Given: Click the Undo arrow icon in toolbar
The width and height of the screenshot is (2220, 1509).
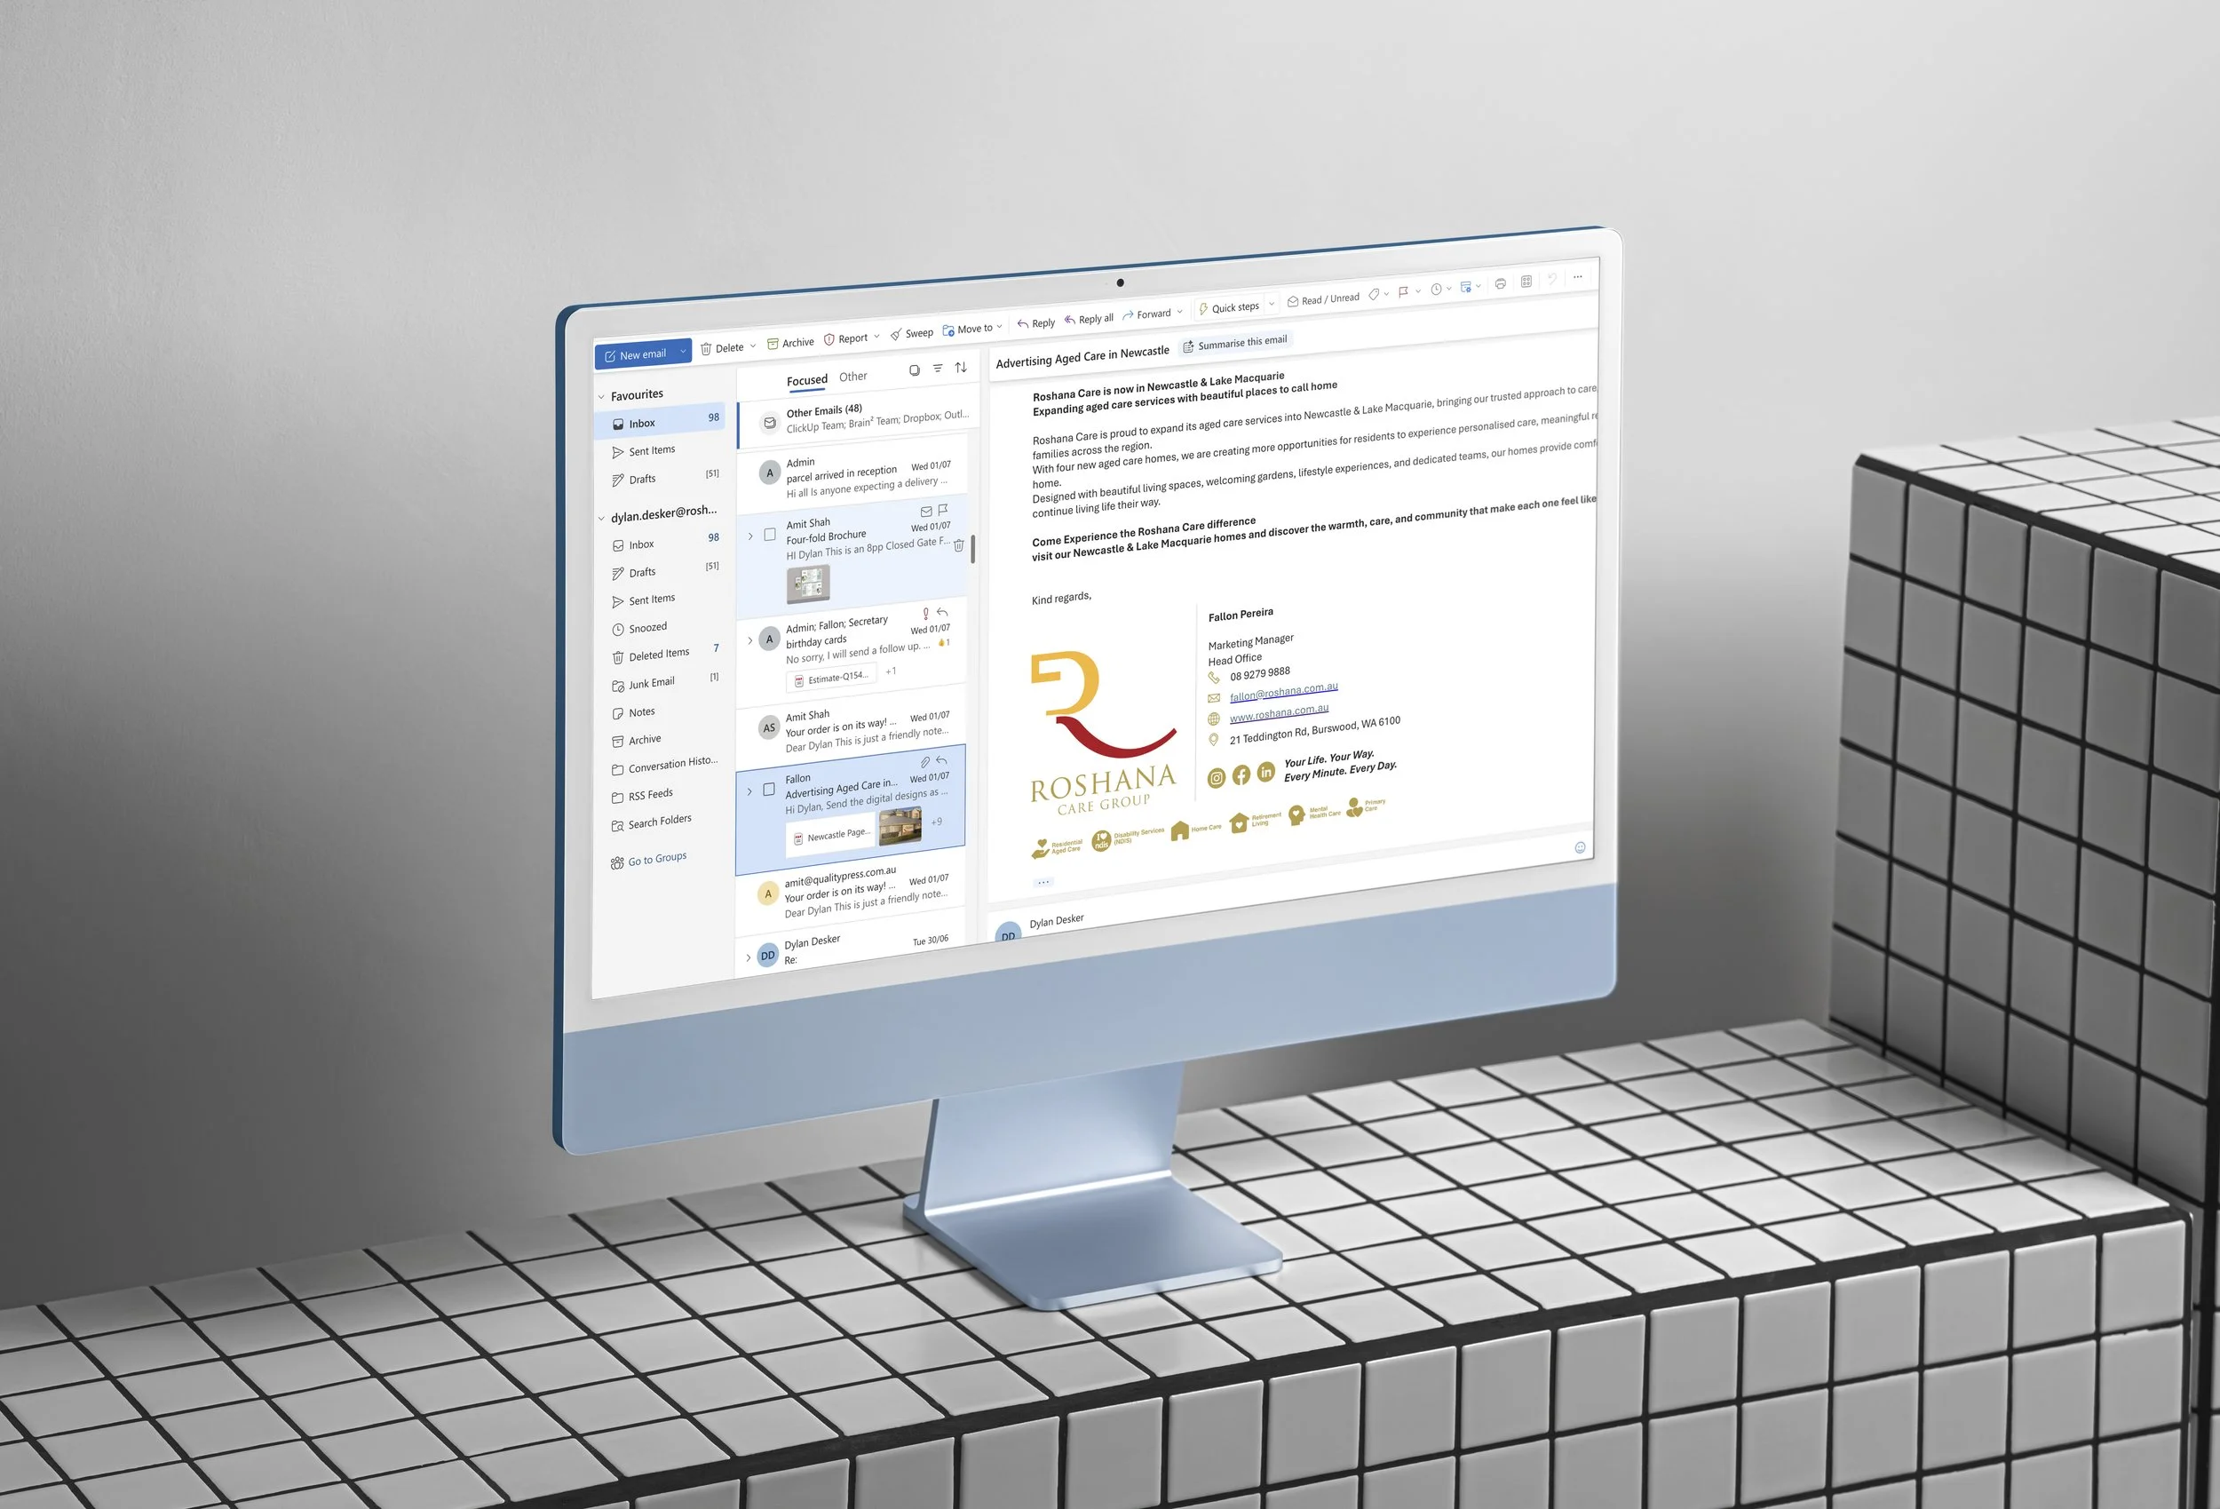Looking at the screenshot, I should pos(1552,278).
